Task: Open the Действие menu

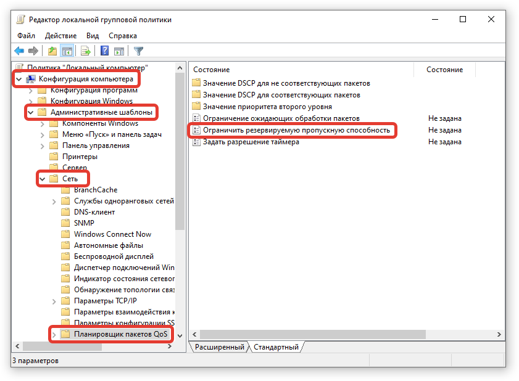Action: click(60, 36)
